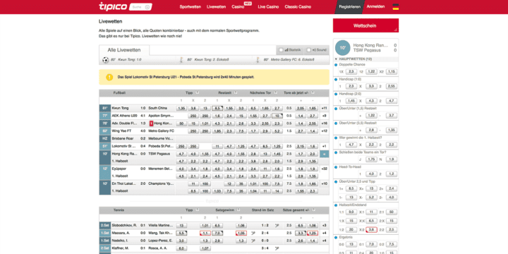
Task: Switch to the Alle Livewetten tab
Action: click(x=124, y=50)
